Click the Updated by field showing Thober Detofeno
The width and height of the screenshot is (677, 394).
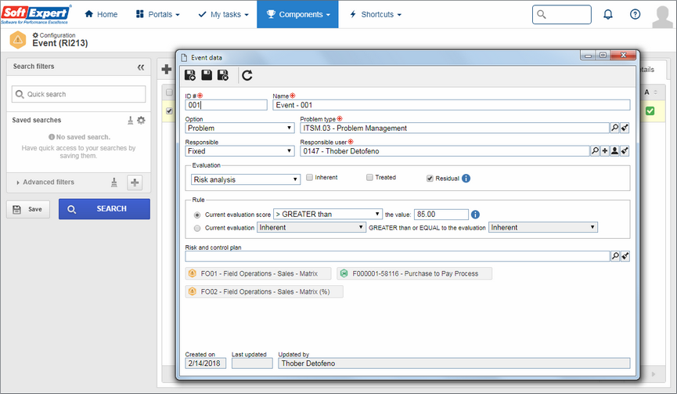pos(454,363)
